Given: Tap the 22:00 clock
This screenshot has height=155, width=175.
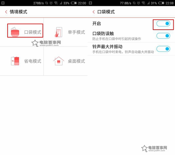Looking at the screenshot, I should click(x=82, y=3).
